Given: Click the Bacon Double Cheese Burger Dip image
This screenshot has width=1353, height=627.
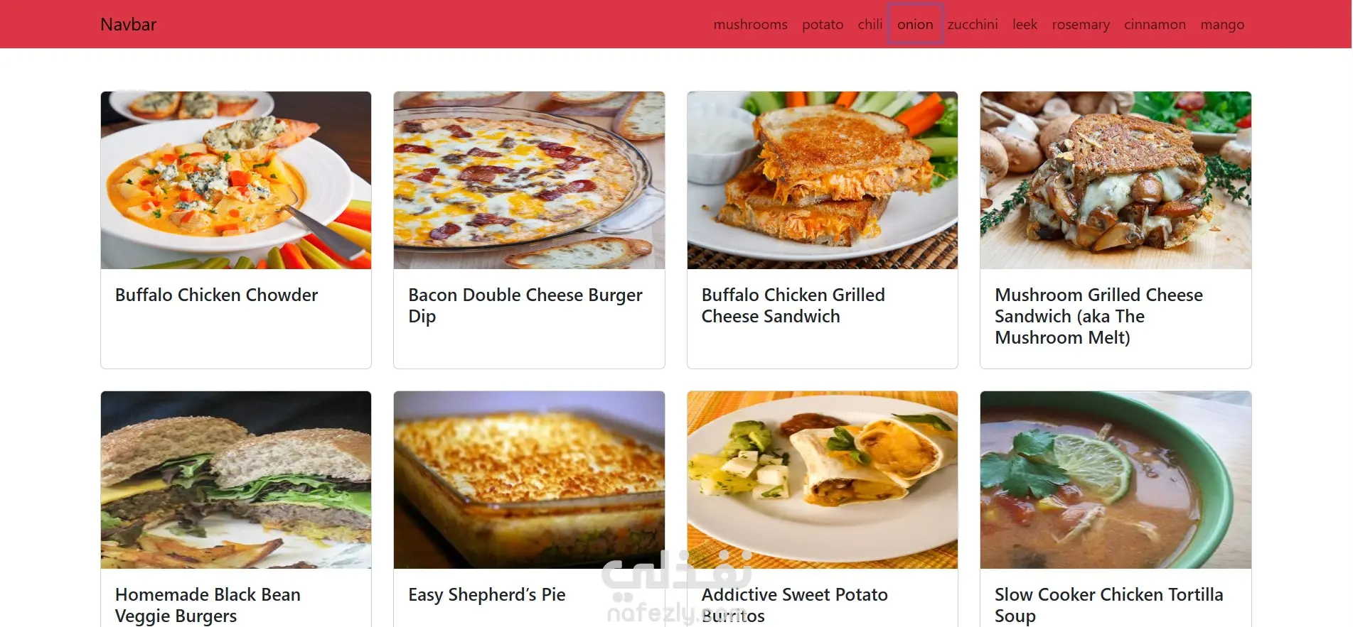Looking at the screenshot, I should point(529,180).
